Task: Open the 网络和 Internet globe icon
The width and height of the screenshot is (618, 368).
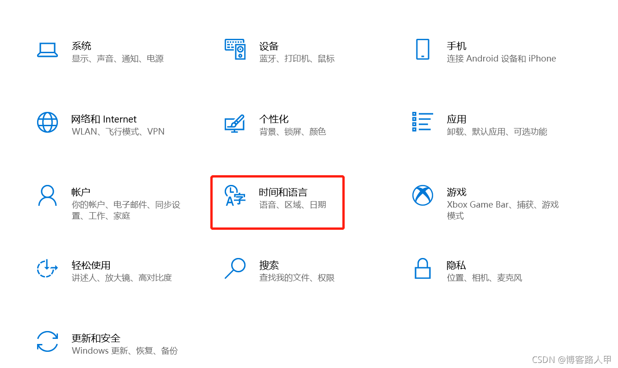Action: [x=47, y=123]
